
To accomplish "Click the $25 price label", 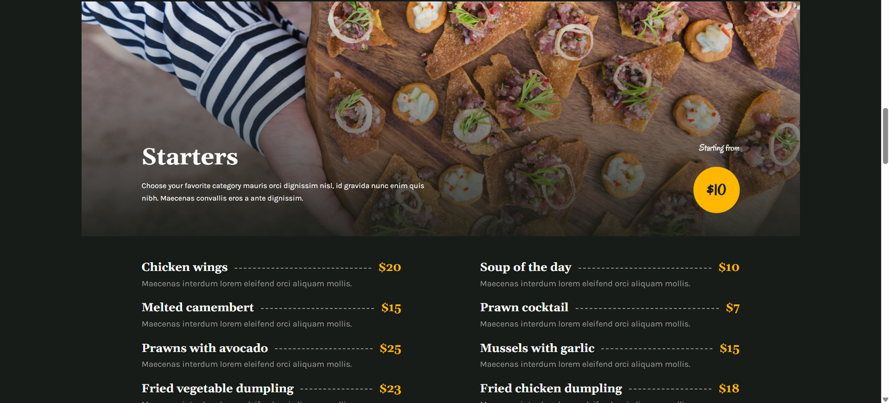I will click(390, 349).
